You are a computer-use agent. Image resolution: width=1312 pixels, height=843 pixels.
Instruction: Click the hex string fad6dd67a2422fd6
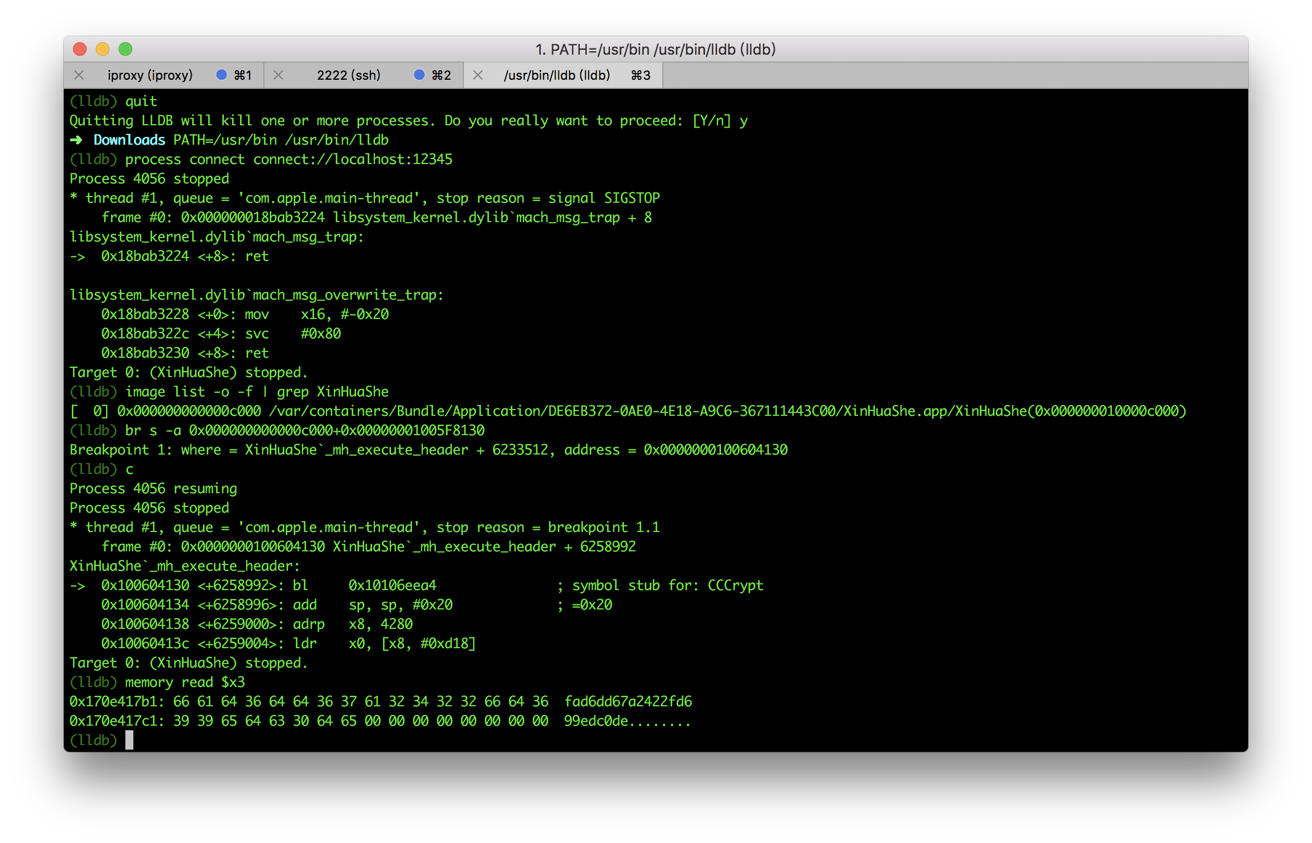[x=628, y=701]
